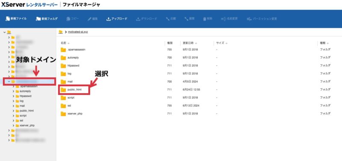
Task: Open xserver_php label in sidebar tree
Action: 27,126
